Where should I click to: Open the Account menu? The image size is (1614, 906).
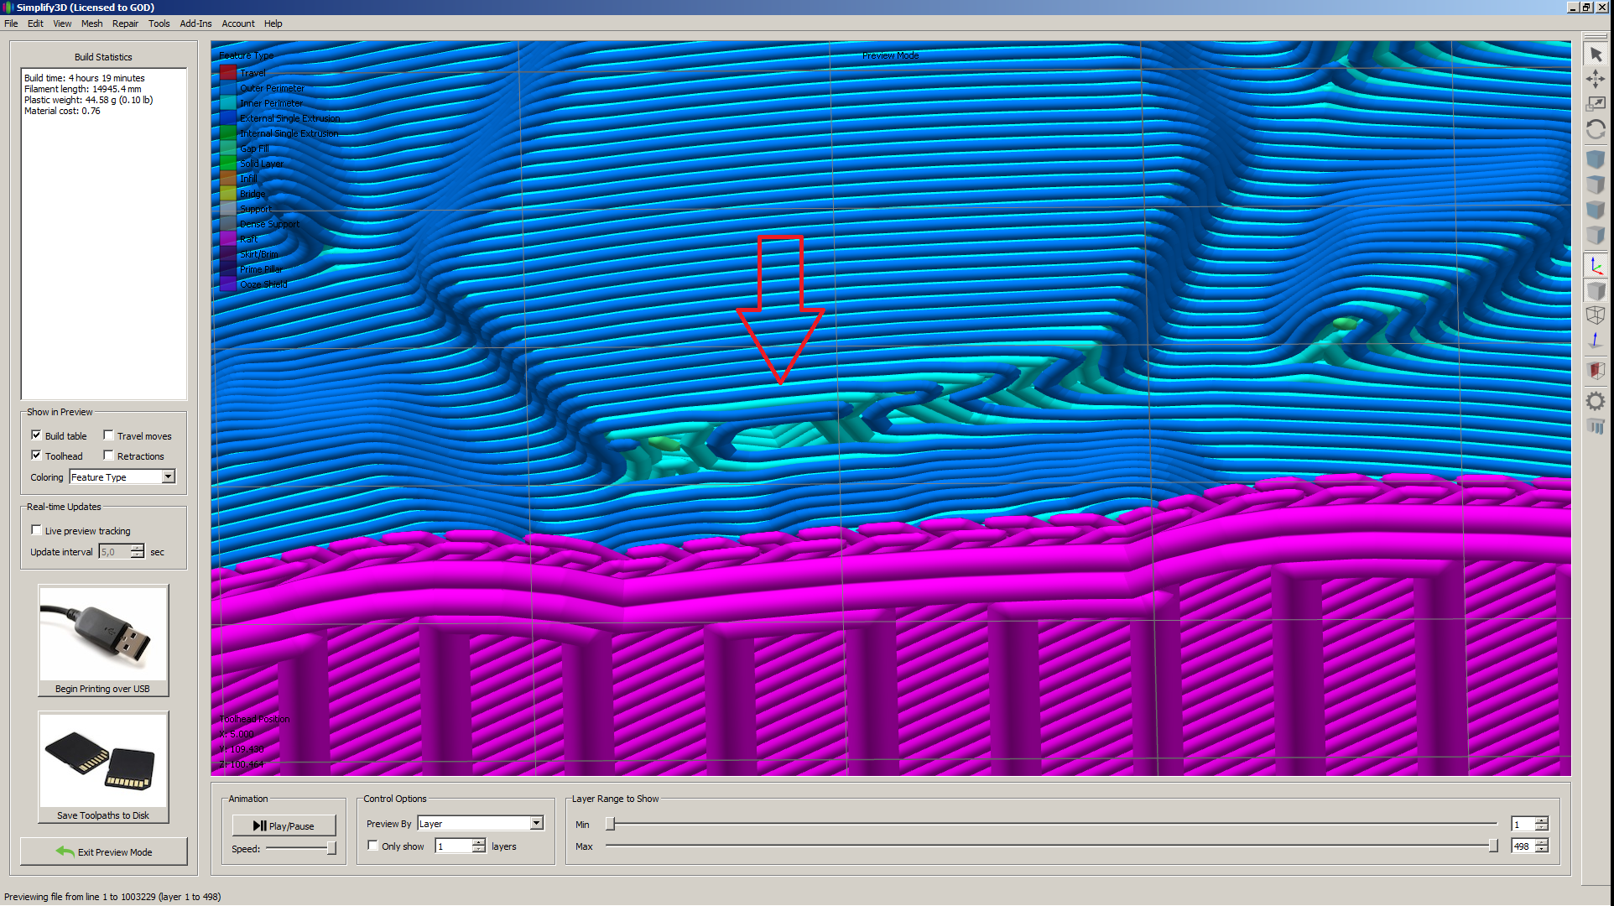[238, 23]
